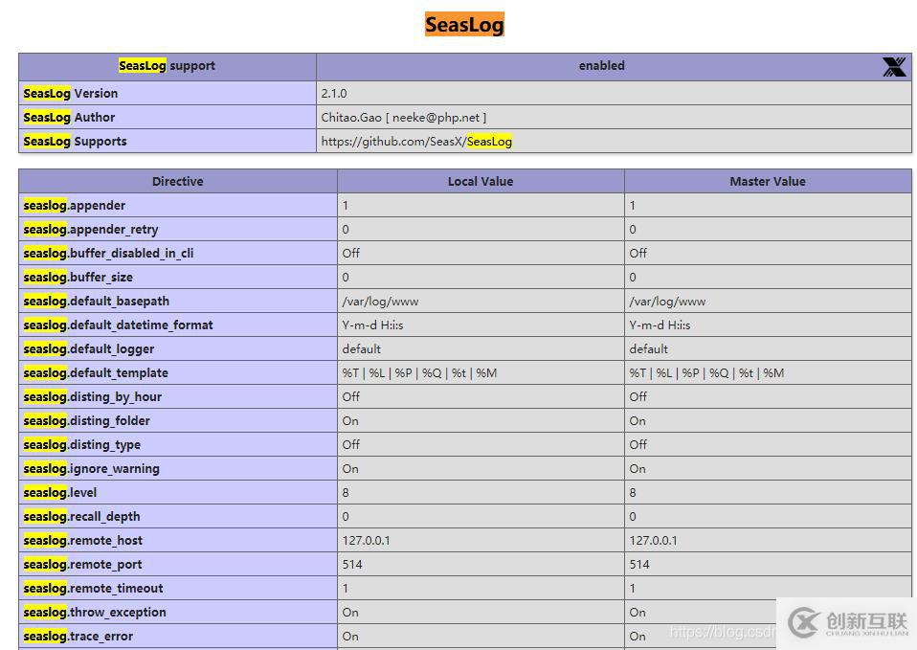Viewport: 917px width, 650px height.
Task: Select the seaslog.level directive name
Action: tap(60, 493)
